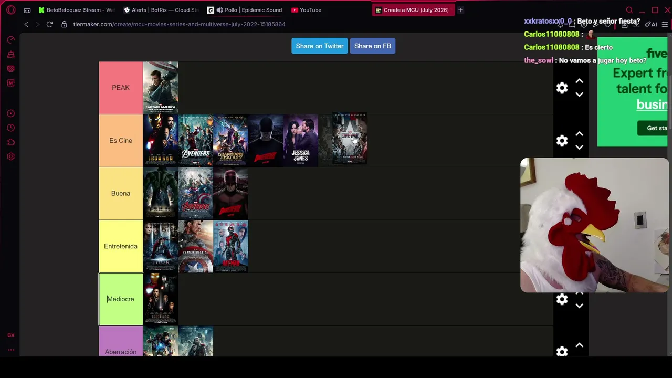This screenshot has height=378, width=672.
Task: Select the Iron Man 3 poster in Aberración
Action: [x=161, y=342]
